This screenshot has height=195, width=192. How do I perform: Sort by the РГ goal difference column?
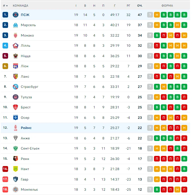[128, 6]
